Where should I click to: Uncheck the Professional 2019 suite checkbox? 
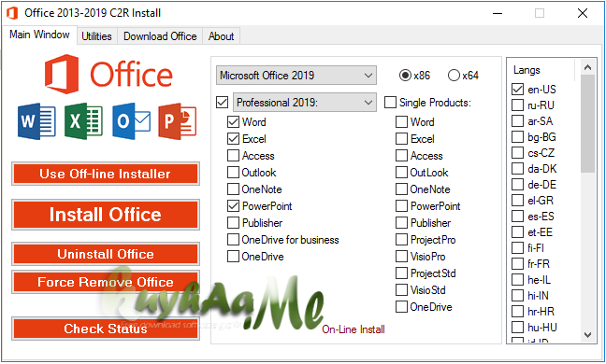223,102
